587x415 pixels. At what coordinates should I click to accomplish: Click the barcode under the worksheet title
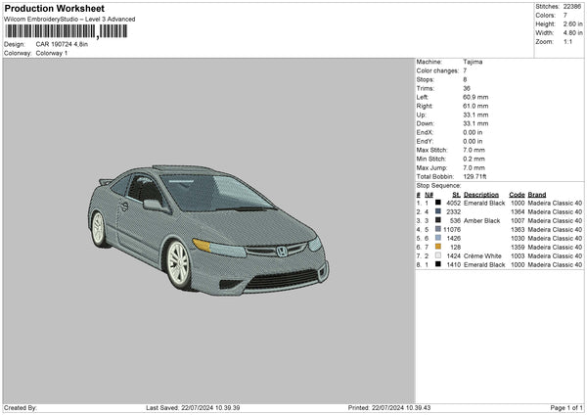pos(67,31)
